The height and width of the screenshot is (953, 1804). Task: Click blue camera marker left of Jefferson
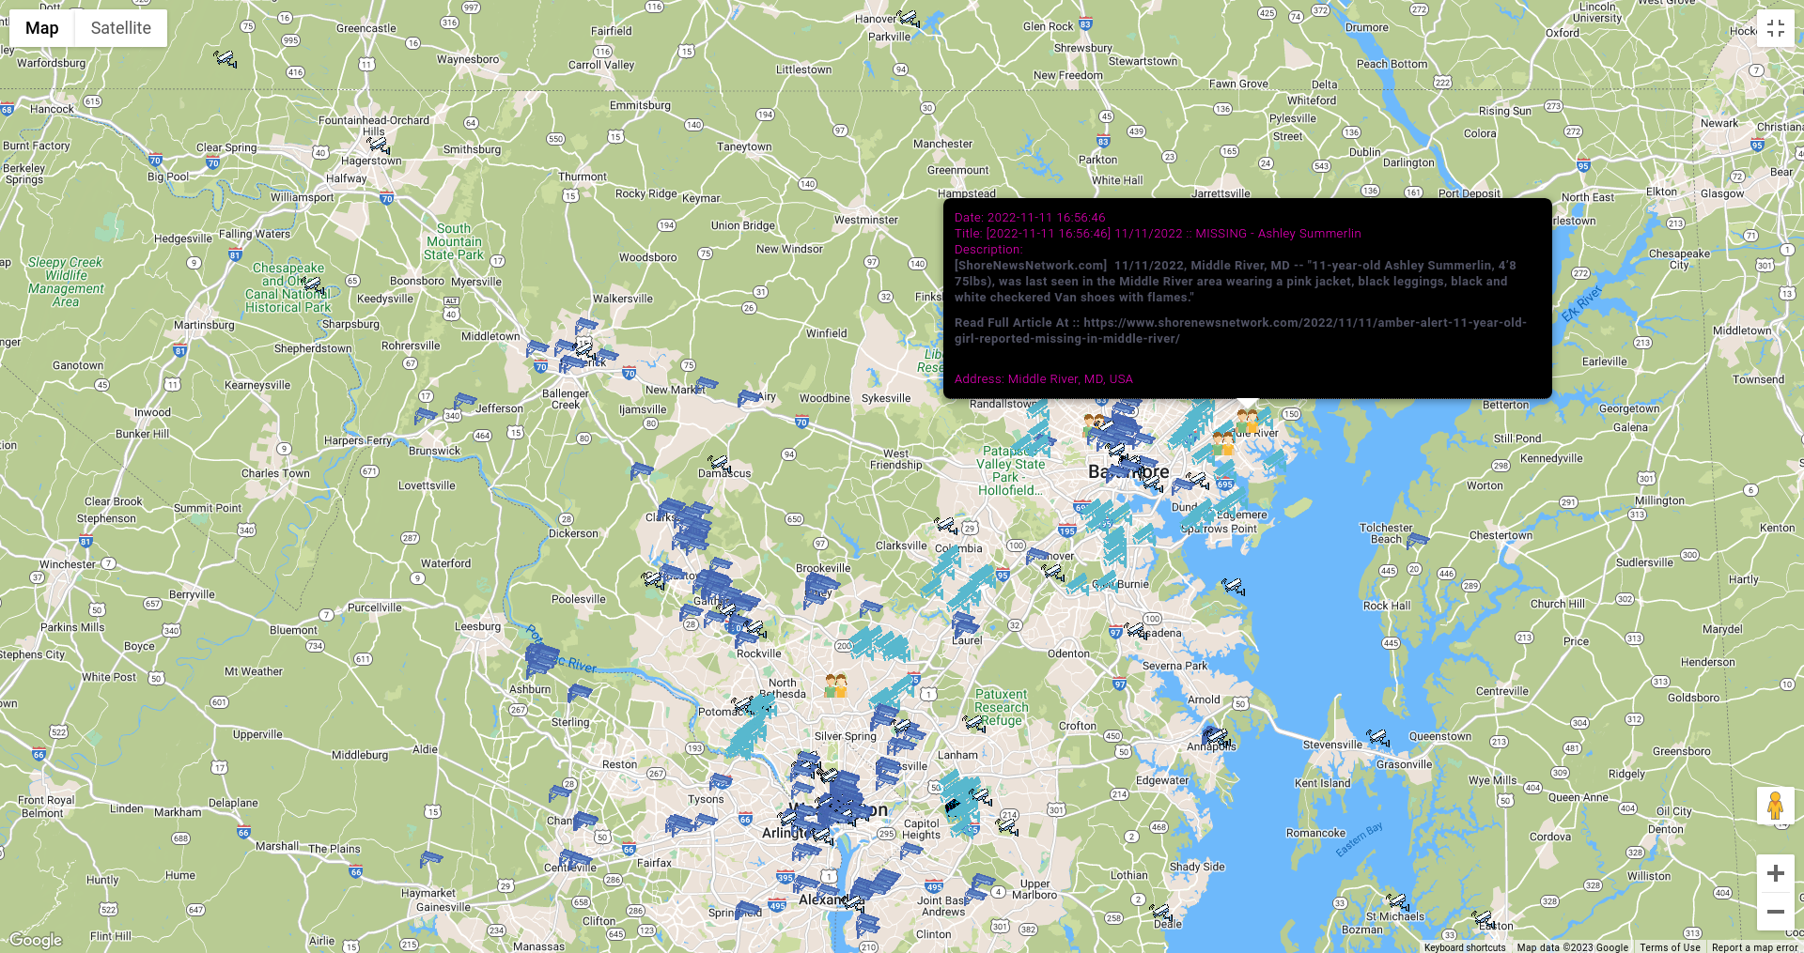[x=464, y=401]
